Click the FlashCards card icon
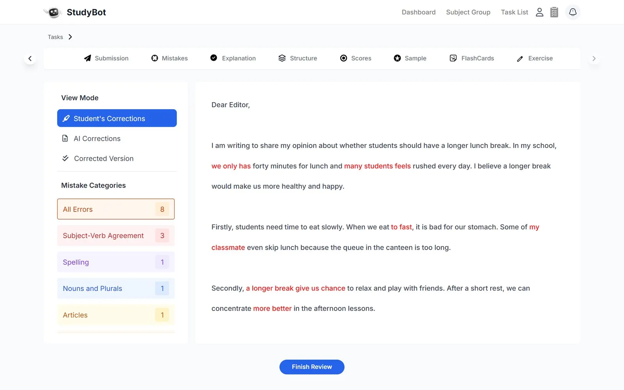 click(453, 58)
